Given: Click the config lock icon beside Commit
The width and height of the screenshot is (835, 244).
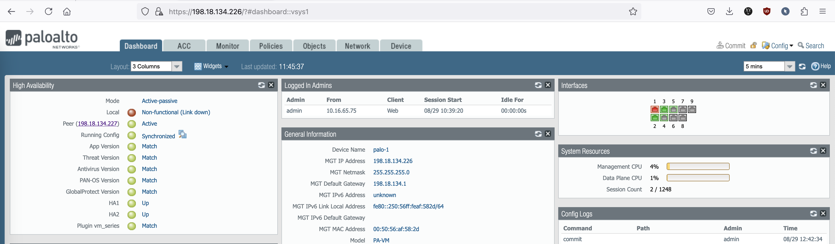Looking at the screenshot, I should coord(754,46).
